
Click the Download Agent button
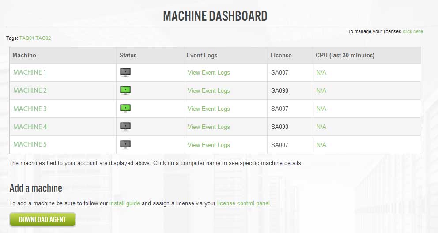42,219
